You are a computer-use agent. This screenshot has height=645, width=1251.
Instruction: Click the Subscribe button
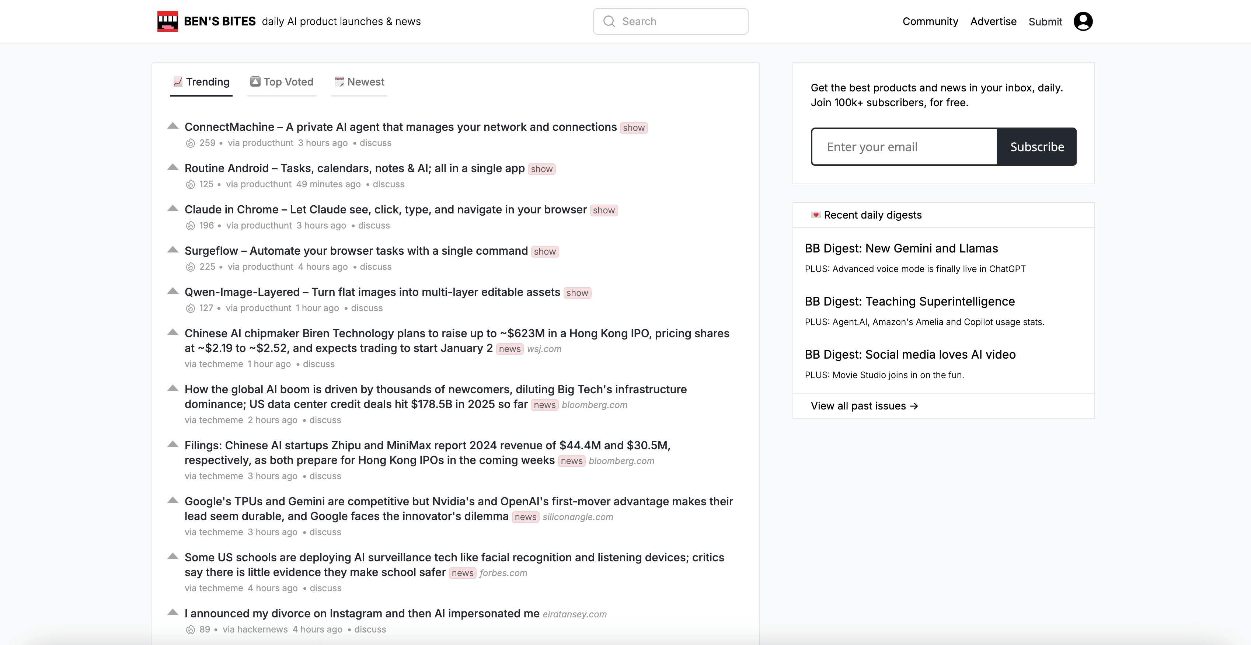(x=1037, y=147)
